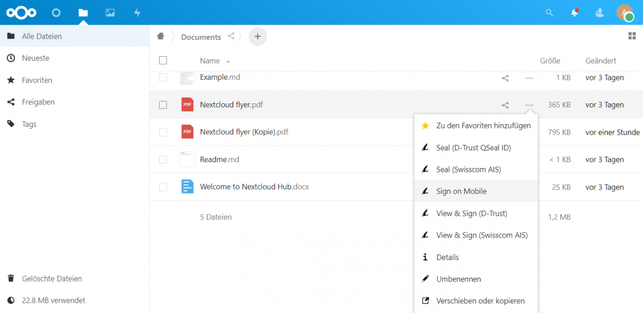This screenshot has height=313, width=643.
Task: Select Seal (D-Trust QSeal ID) option
Action: [x=473, y=148]
